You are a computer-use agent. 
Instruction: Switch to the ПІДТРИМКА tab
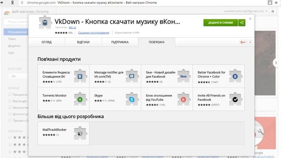tap(120, 42)
